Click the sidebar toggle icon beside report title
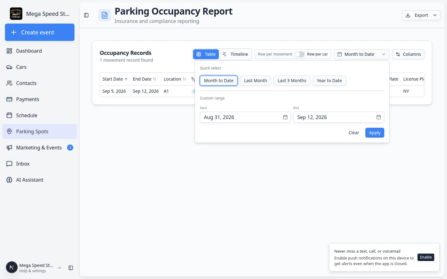 click(86, 15)
